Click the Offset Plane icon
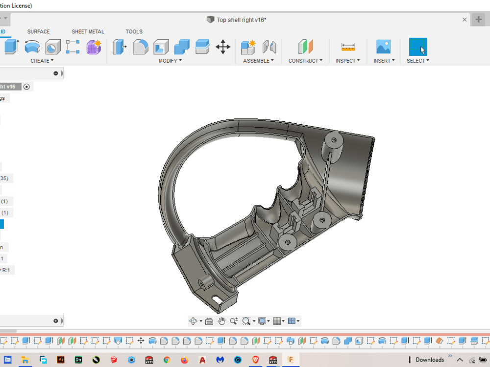The height and width of the screenshot is (367, 490). (x=306, y=47)
